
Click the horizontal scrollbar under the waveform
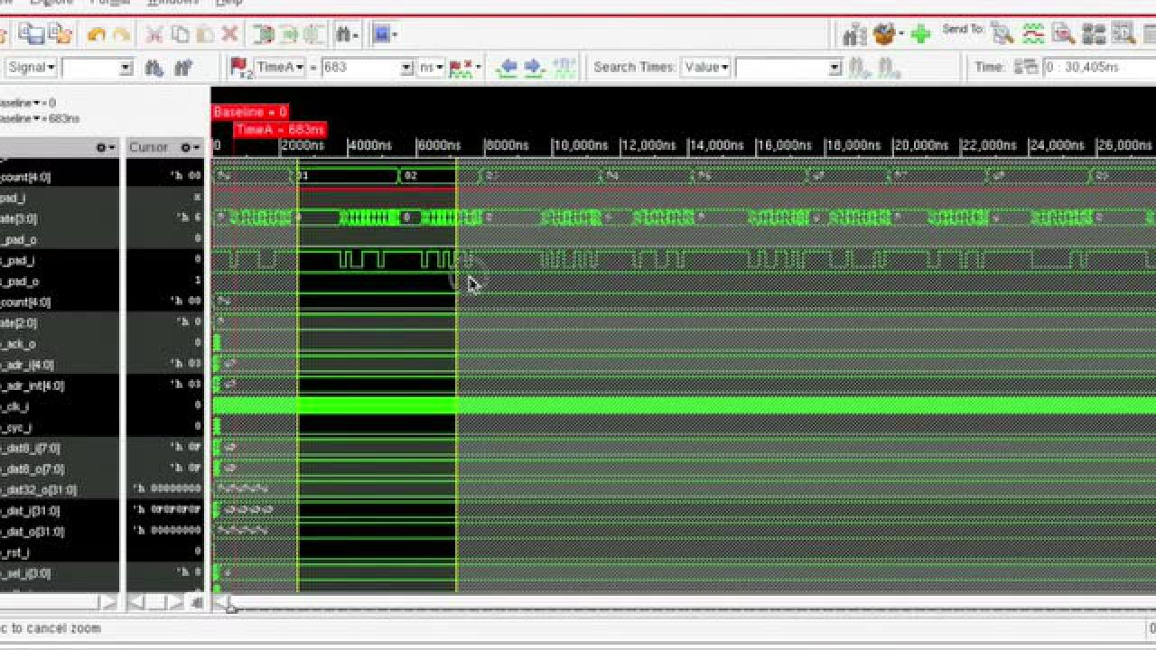[x=632, y=603]
